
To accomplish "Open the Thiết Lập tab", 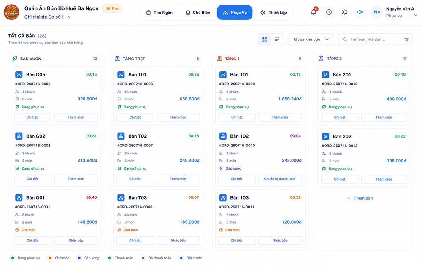I will [273, 13].
